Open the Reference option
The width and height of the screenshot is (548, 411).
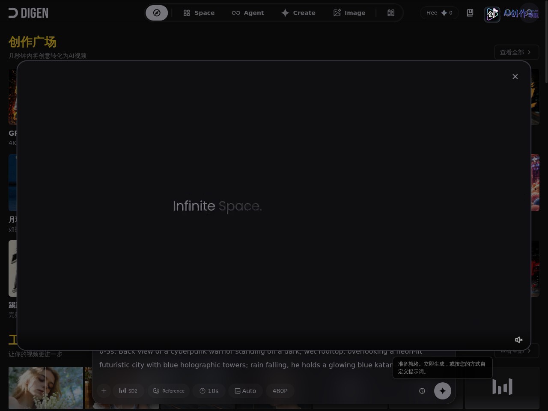pos(169,391)
